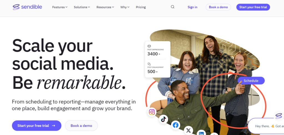
Task: Click the Instagram icon
Action: point(152,112)
